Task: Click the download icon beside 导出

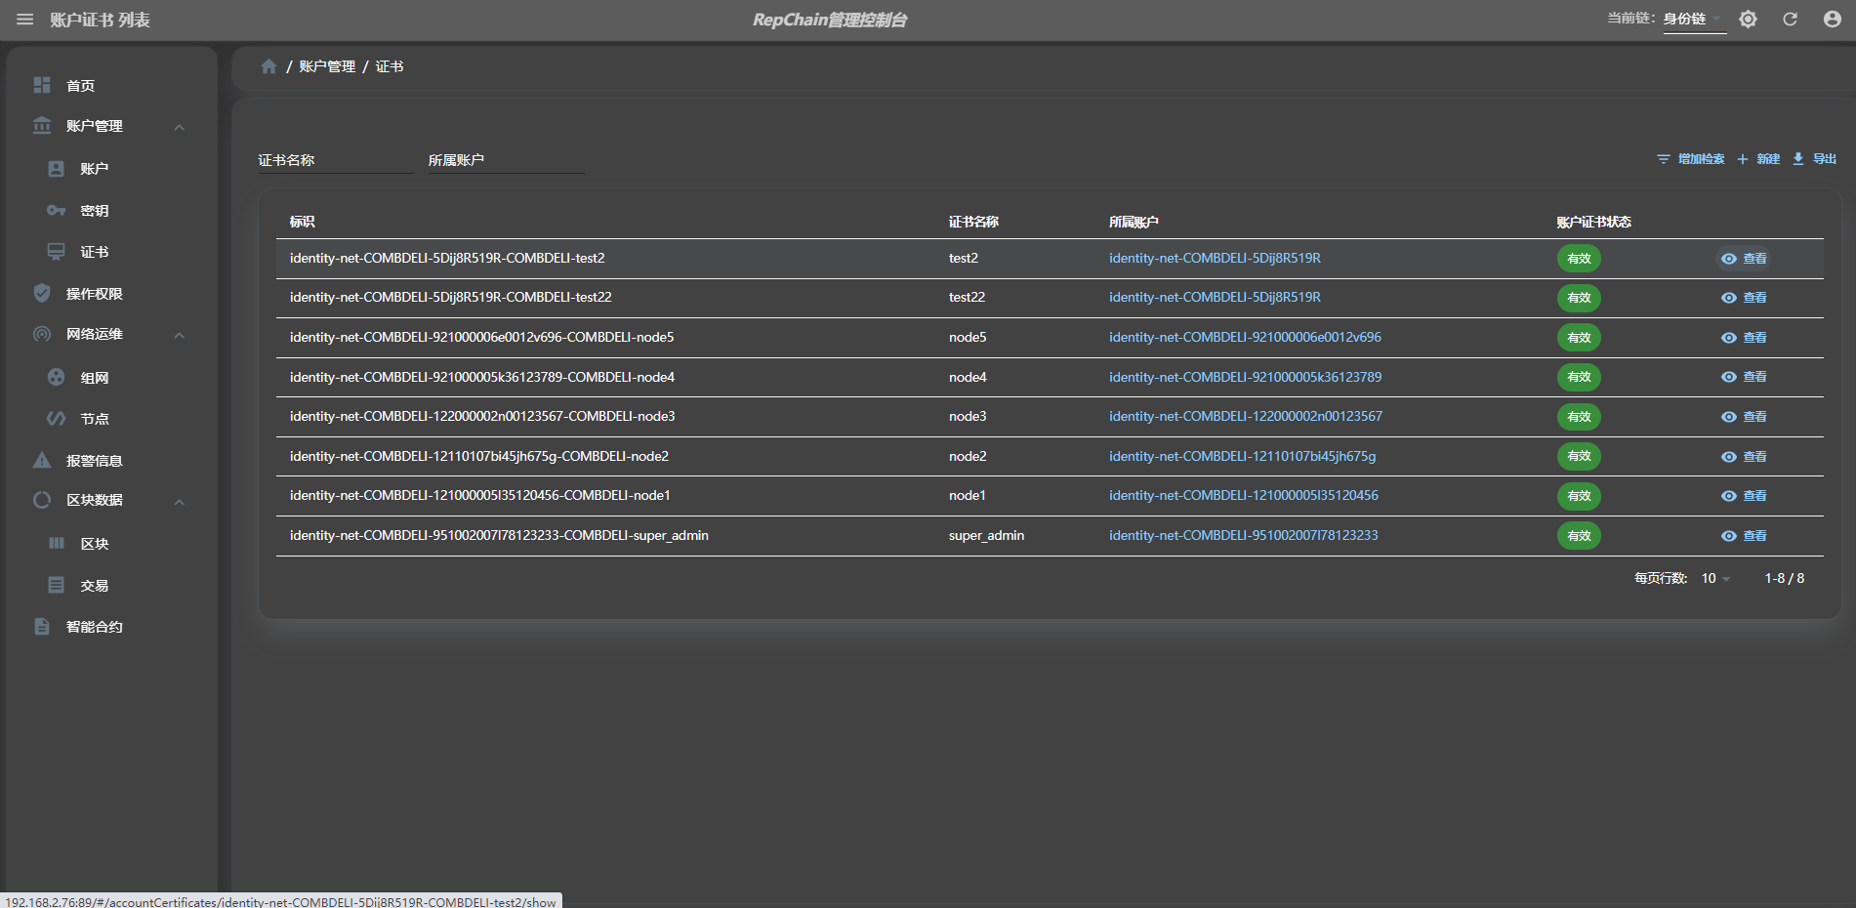Action: [x=1798, y=159]
